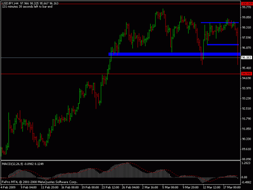Click the 88.890 price axis label
The width and height of the screenshot is (253, 190).
coord(247,159)
